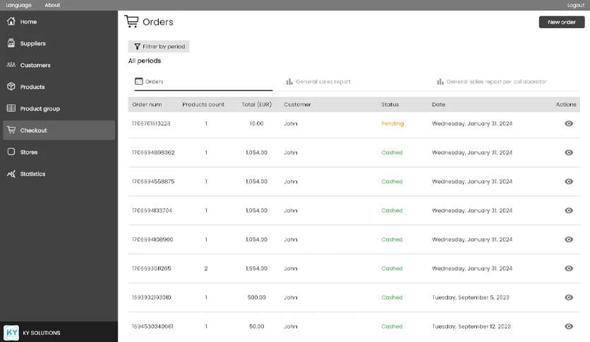590x342 pixels.
Task: View details of order 1706761813228
Action: click(568, 124)
